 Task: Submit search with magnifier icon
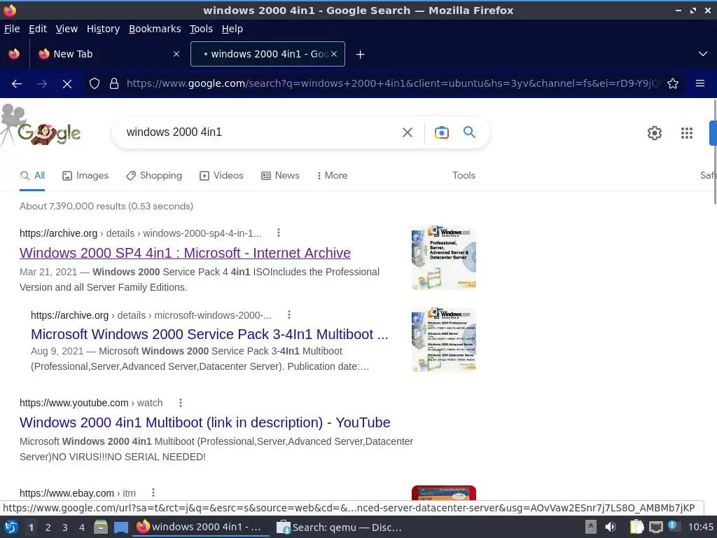coord(469,132)
